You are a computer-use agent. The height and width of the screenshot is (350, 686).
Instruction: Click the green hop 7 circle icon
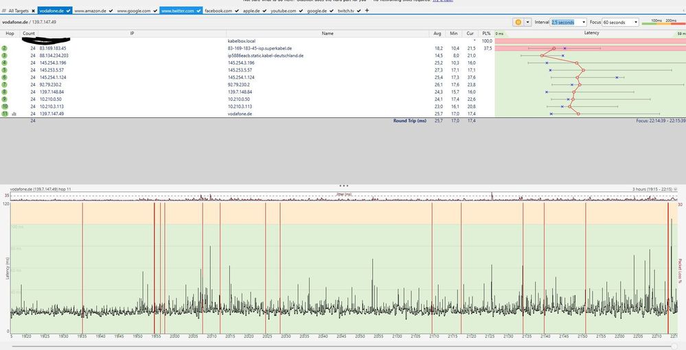[x=5, y=85]
